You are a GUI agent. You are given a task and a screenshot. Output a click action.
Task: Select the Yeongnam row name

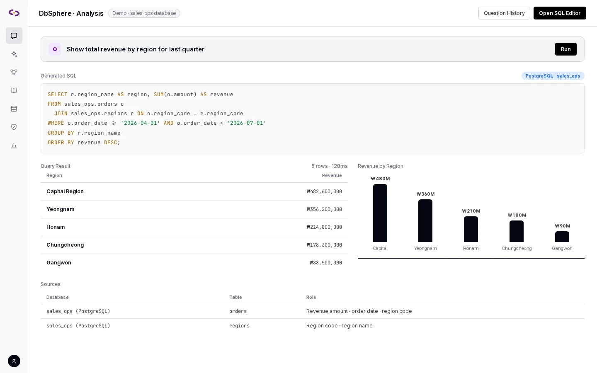click(x=61, y=209)
